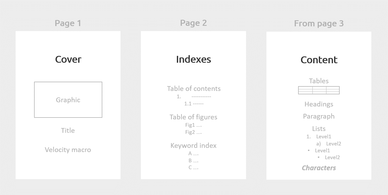Viewport: 388px width, 195px height.
Task: Click the 'Headings' label on the Content page
Action: point(319,104)
